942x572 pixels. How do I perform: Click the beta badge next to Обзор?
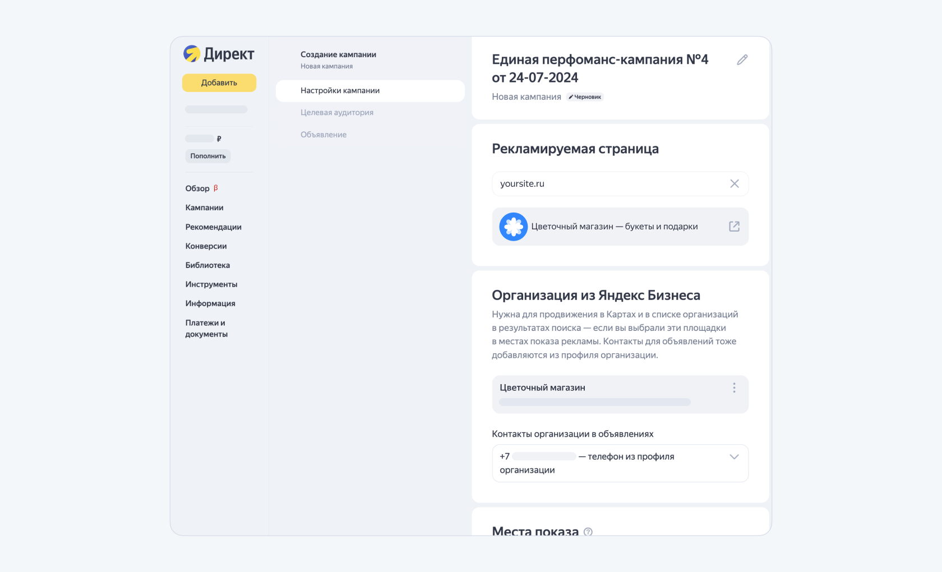tap(216, 188)
